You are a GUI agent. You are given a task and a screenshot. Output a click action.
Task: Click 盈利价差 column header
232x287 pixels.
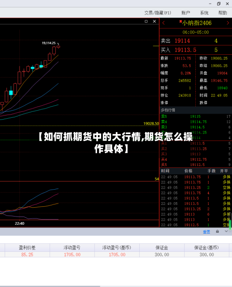27,248
